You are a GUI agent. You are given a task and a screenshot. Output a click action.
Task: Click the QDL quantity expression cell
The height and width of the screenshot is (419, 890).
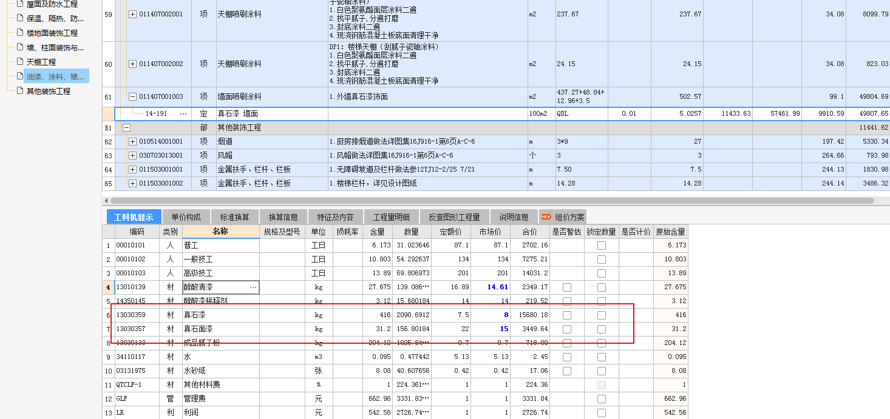pyautogui.click(x=582, y=113)
